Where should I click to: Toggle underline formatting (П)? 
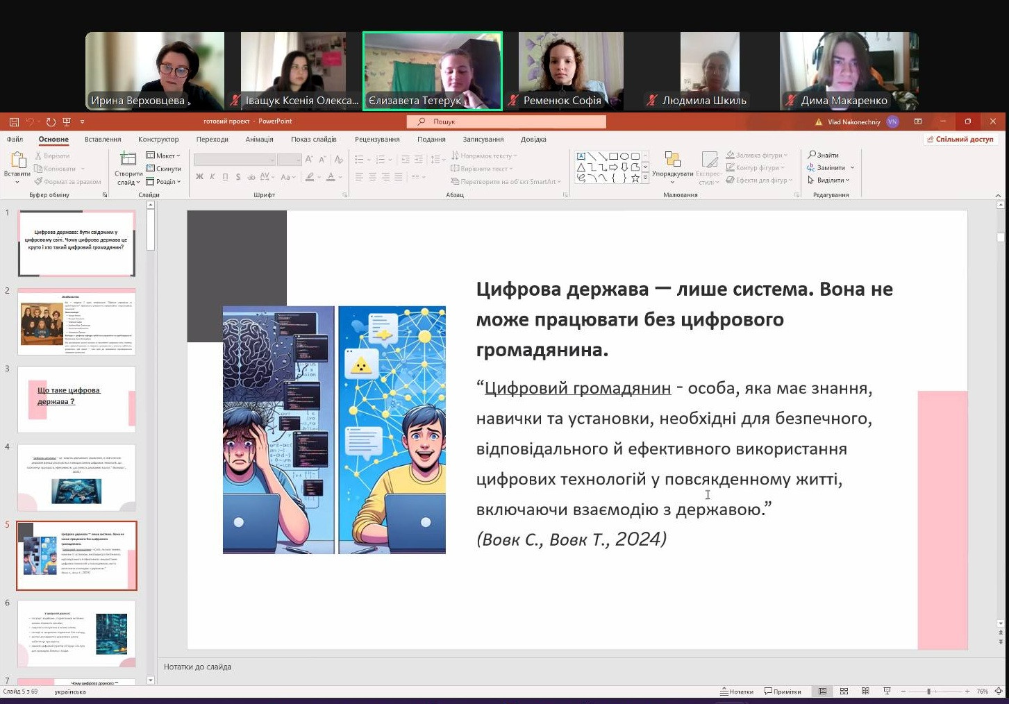pos(225,177)
